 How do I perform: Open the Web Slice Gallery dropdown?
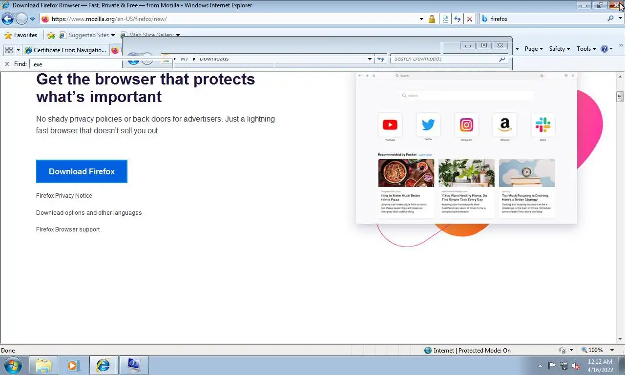[x=178, y=35]
